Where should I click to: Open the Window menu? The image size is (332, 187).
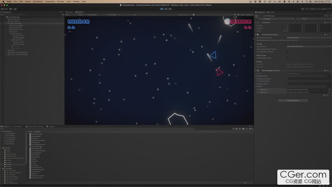(76, 2)
